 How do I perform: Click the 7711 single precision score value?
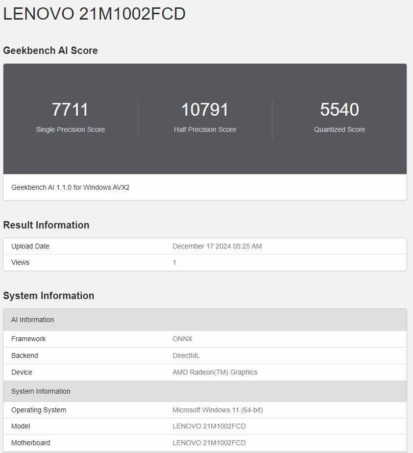tap(70, 109)
